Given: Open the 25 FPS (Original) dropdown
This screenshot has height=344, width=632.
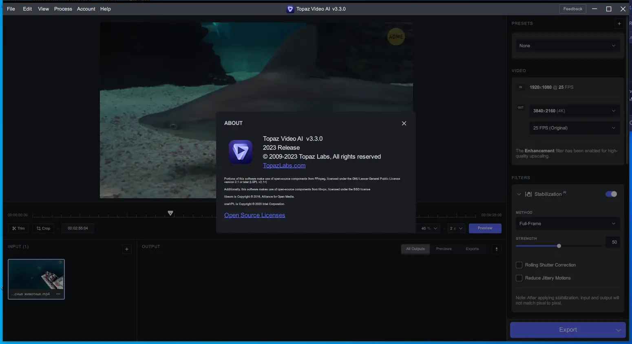Looking at the screenshot, I should tap(575, 128).
